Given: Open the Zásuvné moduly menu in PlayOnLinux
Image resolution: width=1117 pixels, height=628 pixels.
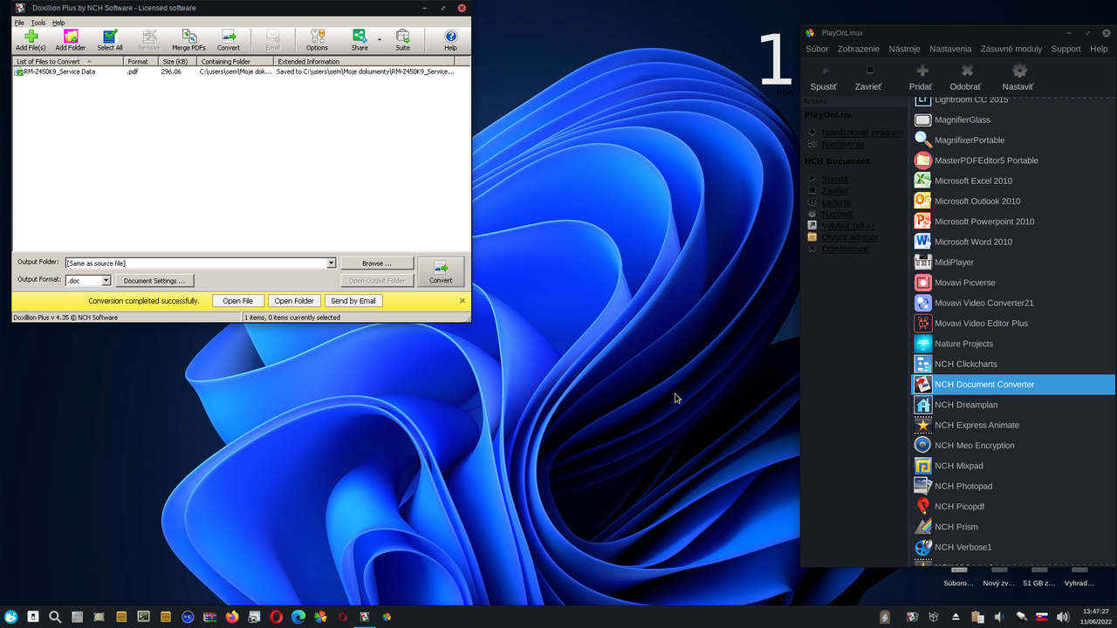Looking at the screenshot, I should click(x=1011, y=49).
